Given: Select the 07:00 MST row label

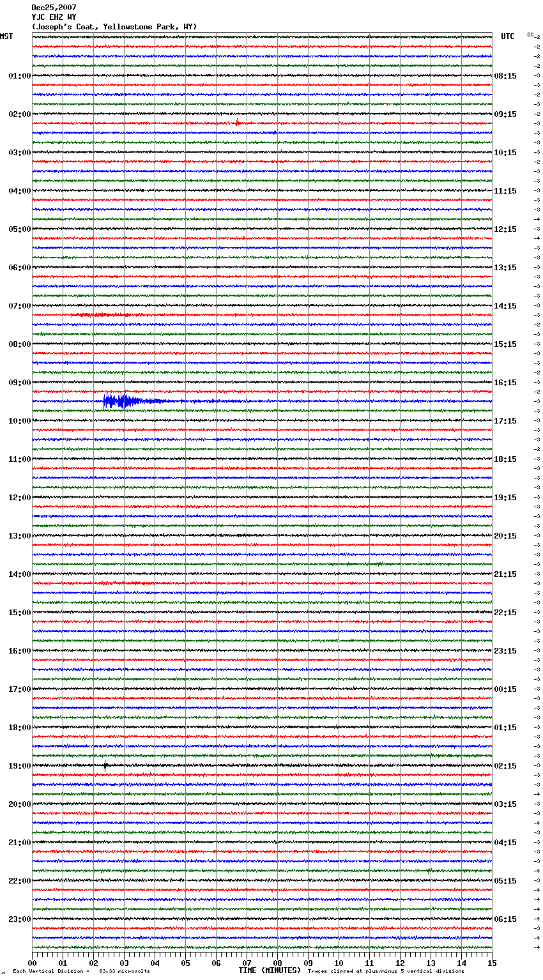Looking at the screenshot, I should pyautogui.click(x=20, y=306).
